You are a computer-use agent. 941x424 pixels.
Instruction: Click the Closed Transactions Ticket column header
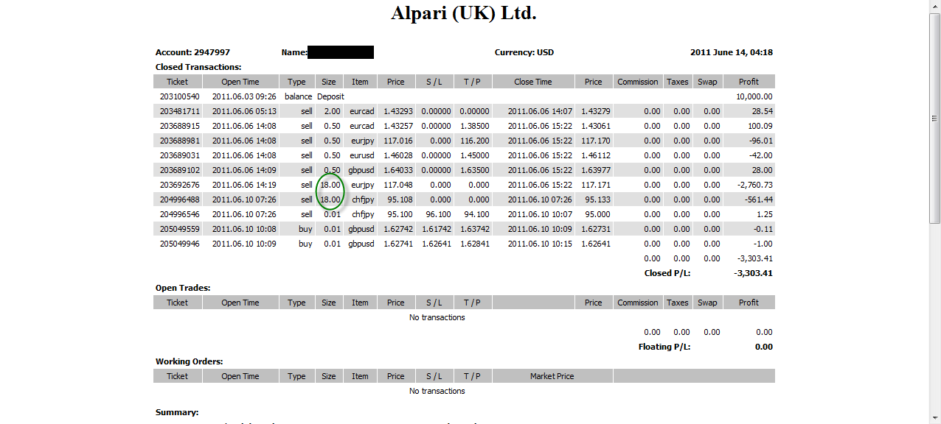pos(178,82)
